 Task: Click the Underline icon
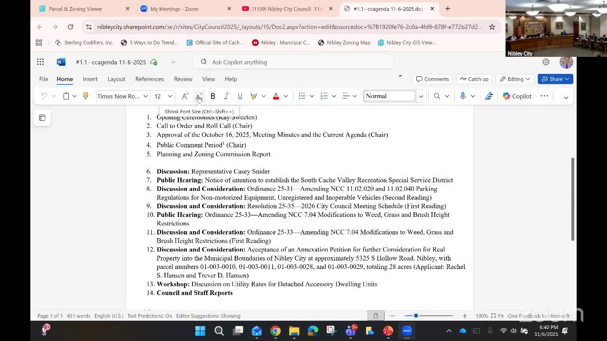[240, 96]
